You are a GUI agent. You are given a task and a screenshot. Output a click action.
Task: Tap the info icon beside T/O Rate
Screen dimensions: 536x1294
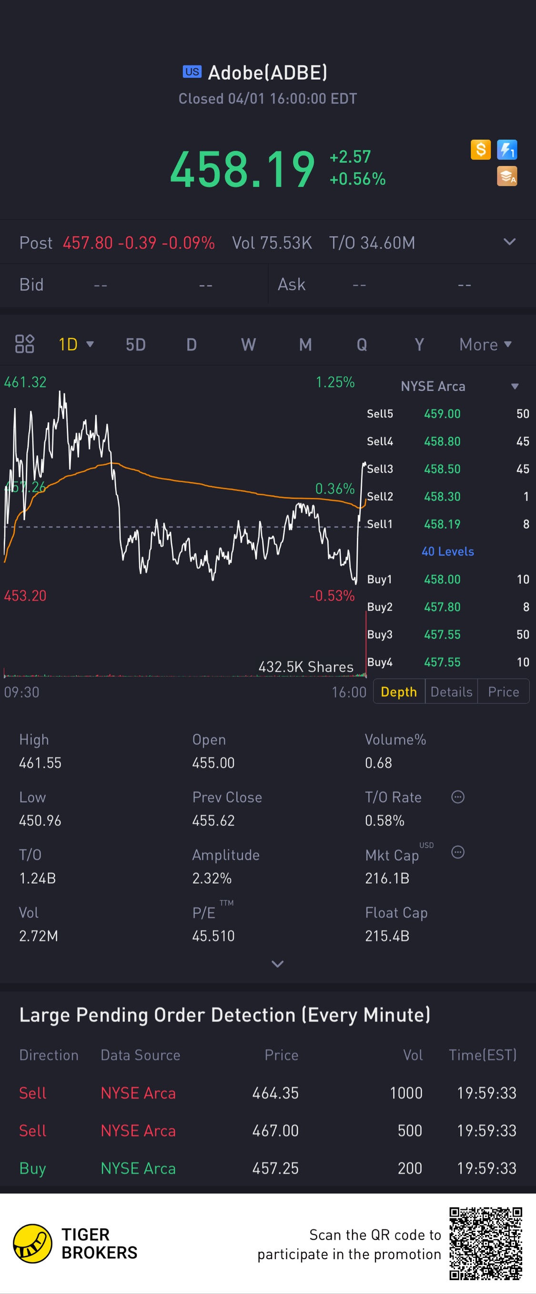coord(458,797)
